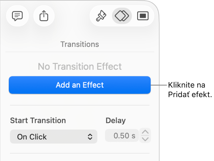Click the callout line beside Add an Effect
The height and width of the screenshot is (161, 214).
coord(159,85)
